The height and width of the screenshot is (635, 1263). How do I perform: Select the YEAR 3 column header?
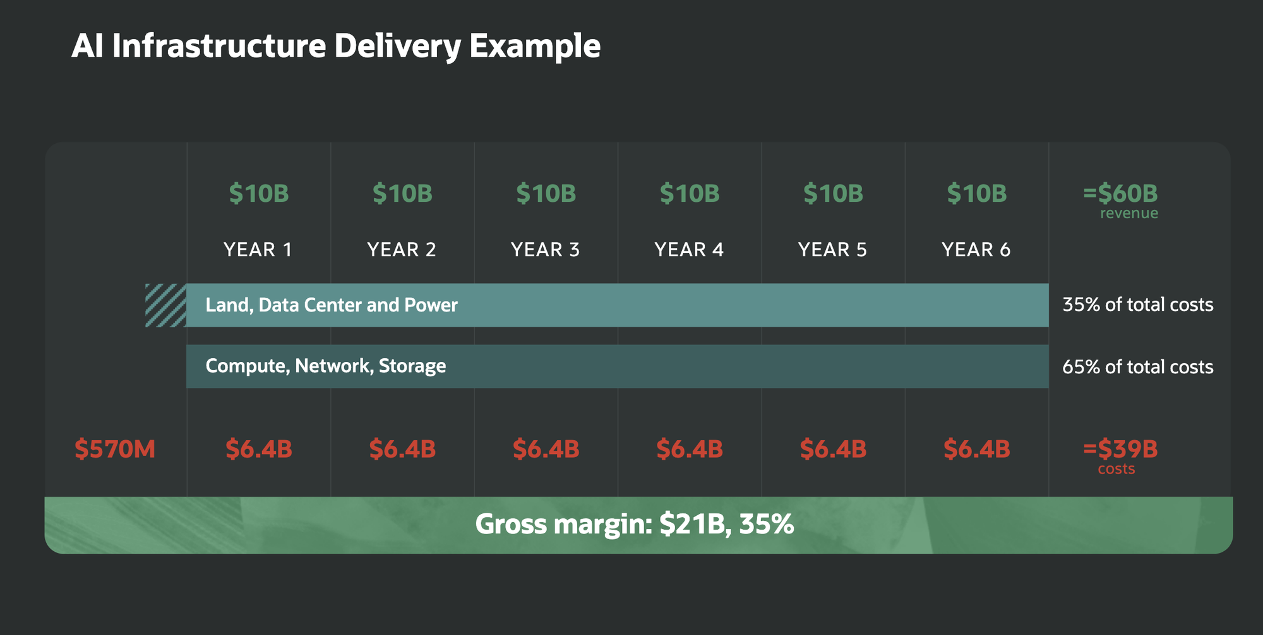pos(545,250)
